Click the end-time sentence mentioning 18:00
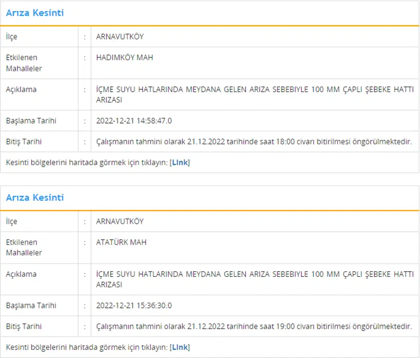Viewport: 420px width, 358px height. tap(254, 141)
